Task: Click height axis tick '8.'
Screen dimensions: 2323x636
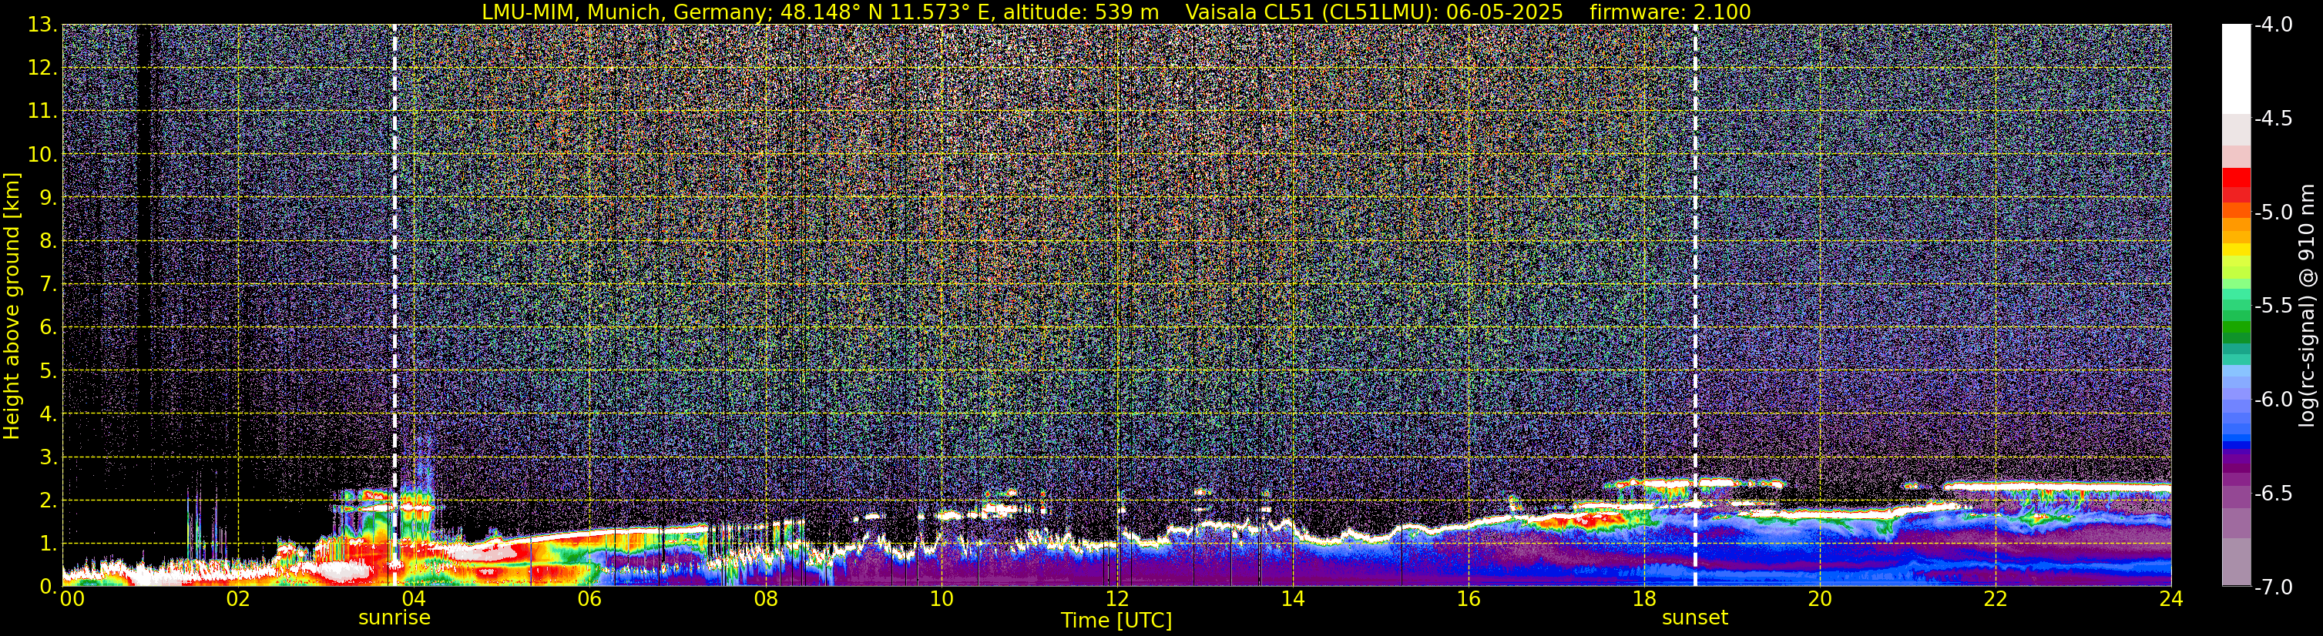Action: click(49, 242)
